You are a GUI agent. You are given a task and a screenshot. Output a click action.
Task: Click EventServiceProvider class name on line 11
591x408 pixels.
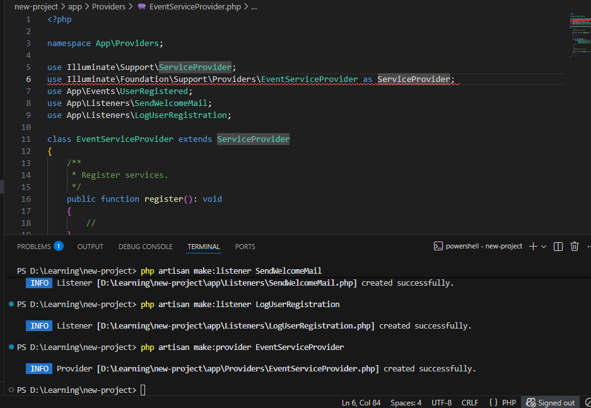coord(125,139)
